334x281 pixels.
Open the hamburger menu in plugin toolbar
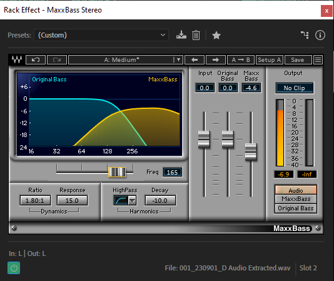318,59
